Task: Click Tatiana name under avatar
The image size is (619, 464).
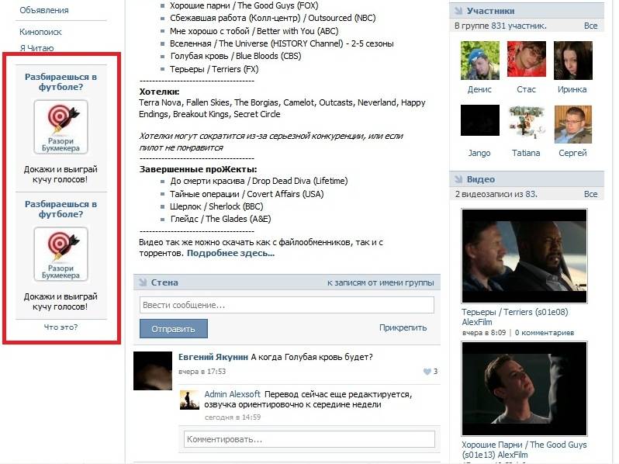Action: click(x=526, y=153)
